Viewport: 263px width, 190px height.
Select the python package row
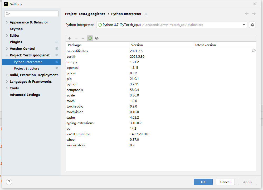coord(161,84)
